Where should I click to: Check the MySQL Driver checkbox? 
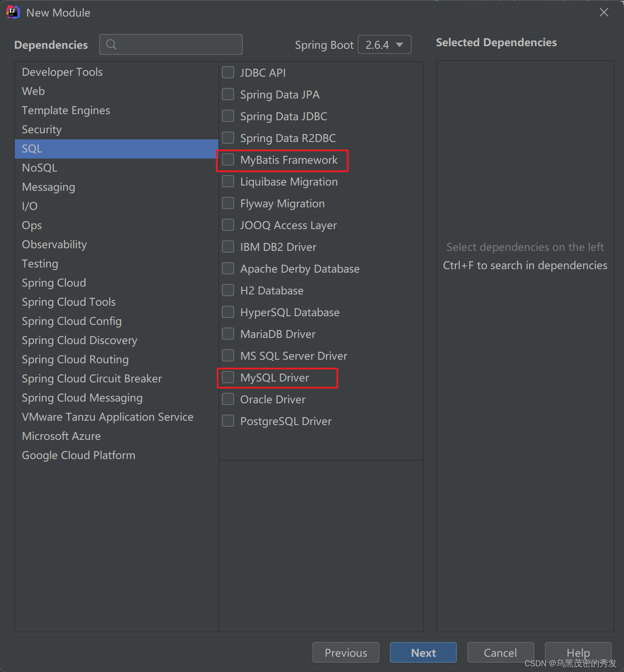click(x=228, y=377)
